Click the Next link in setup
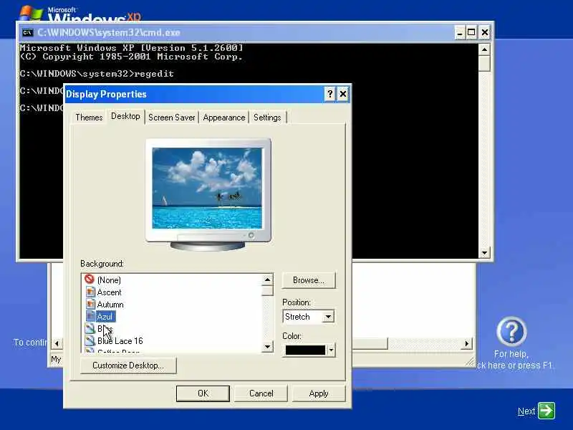573x430 pixels. click(x=526, y=411)
